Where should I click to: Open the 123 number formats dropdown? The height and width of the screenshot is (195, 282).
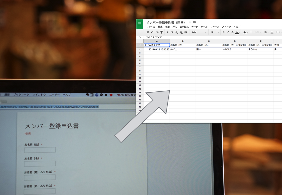pyautogui.click(x=186, y=32)
